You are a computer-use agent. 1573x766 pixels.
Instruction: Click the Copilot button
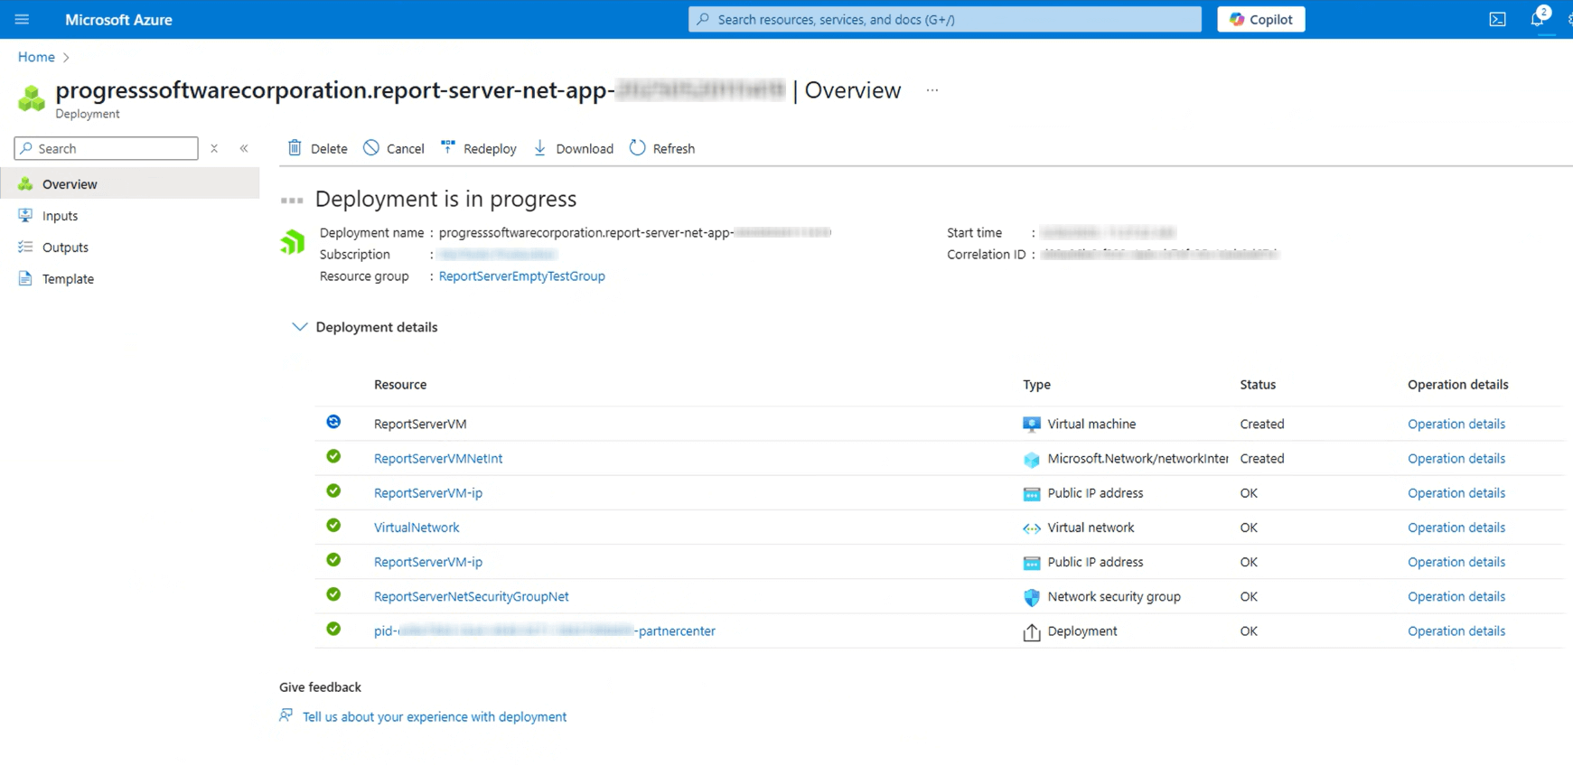tap(1260, 19)
